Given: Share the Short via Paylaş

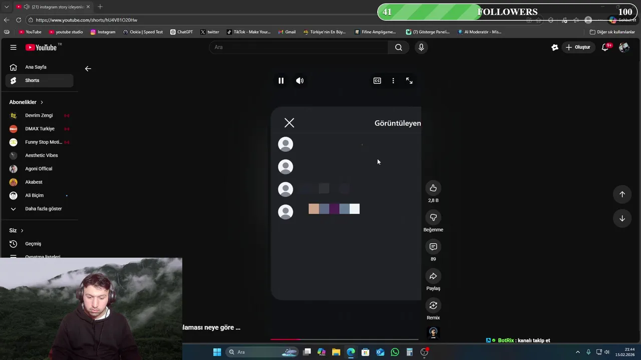Looking at the screenshot, I should click(433, 276).
